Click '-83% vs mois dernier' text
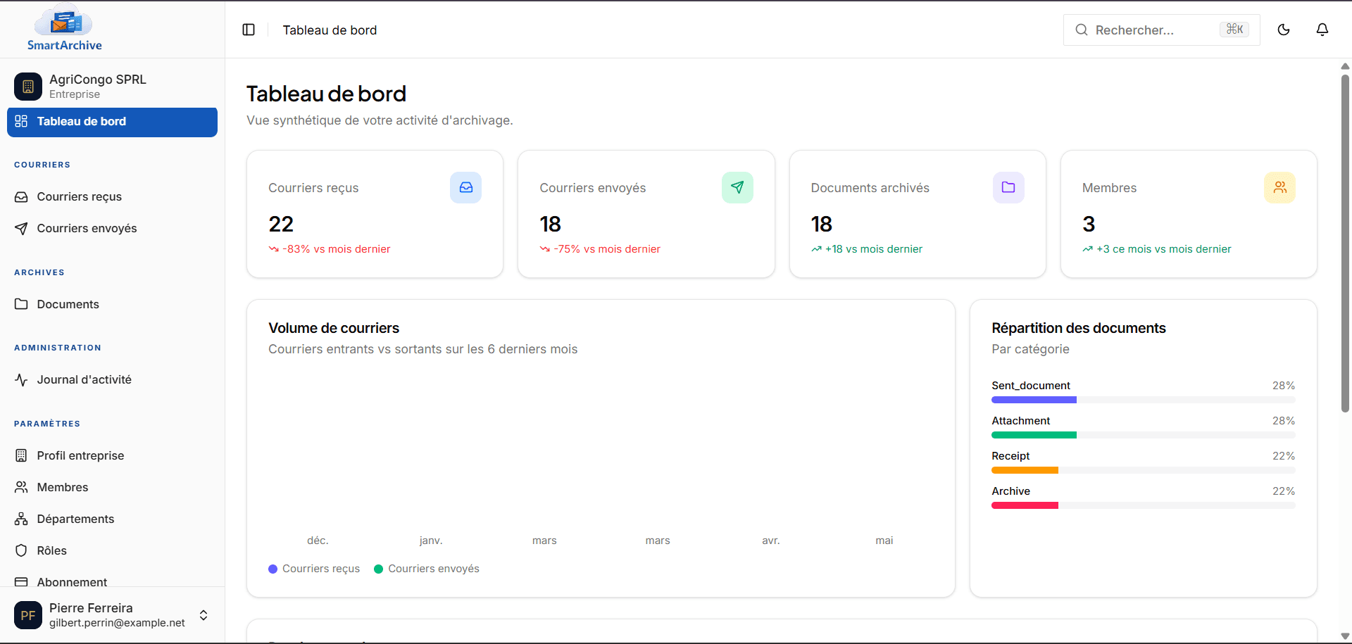 coord(337,249)
